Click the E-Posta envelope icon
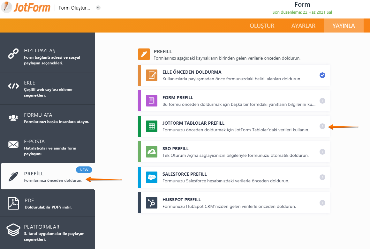Image resolution: width=370 pixels, height=249 pixels. point(13,144)
